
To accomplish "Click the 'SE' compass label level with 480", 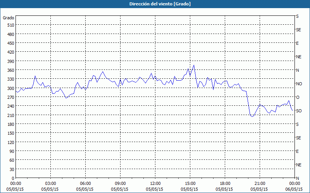I will 298,30.
